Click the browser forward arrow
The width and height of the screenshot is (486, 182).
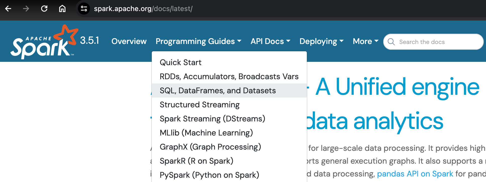26,9
